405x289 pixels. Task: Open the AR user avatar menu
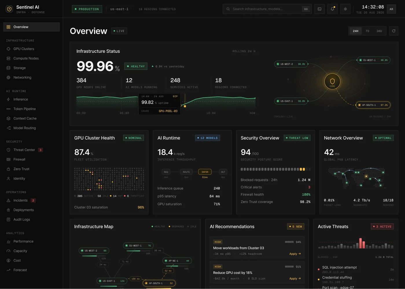[391, 9]
